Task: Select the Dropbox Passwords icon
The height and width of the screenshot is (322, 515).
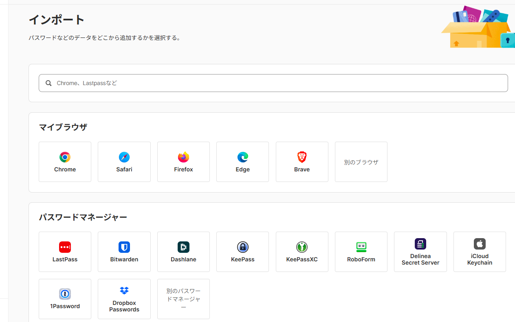Action: click(124, 291)
